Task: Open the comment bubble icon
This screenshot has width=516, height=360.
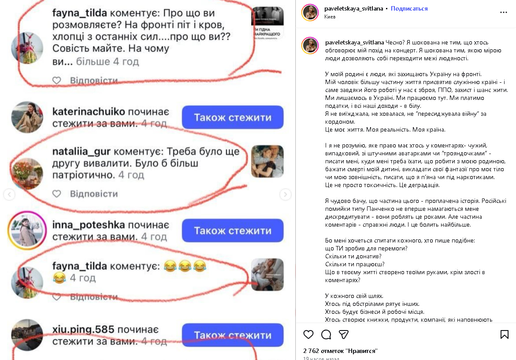Action: [326, 334]
